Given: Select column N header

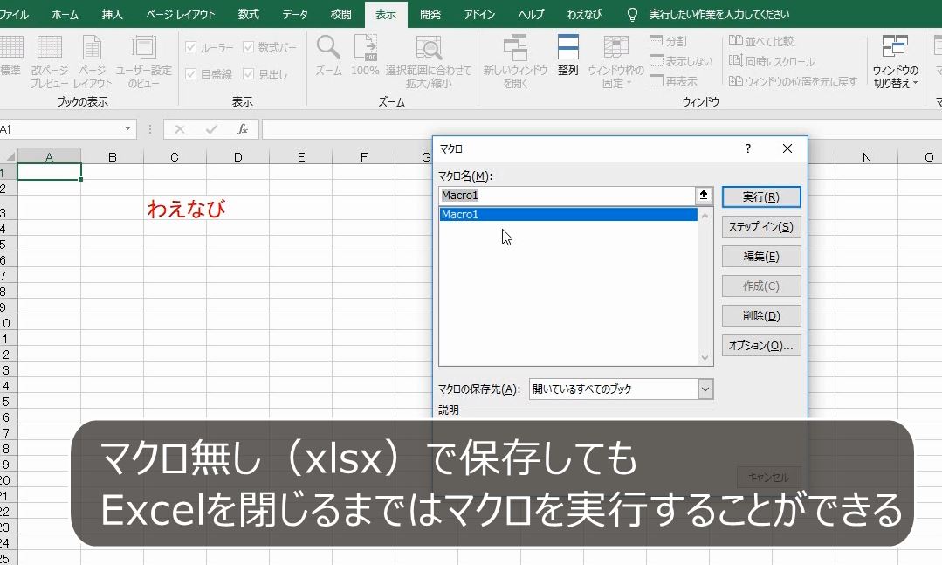Looking at the screenshot, I should tap(866, 157).
